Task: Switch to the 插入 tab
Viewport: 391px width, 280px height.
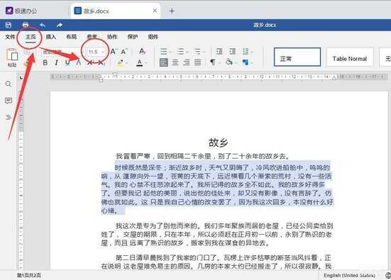Action: click(51, 37)
